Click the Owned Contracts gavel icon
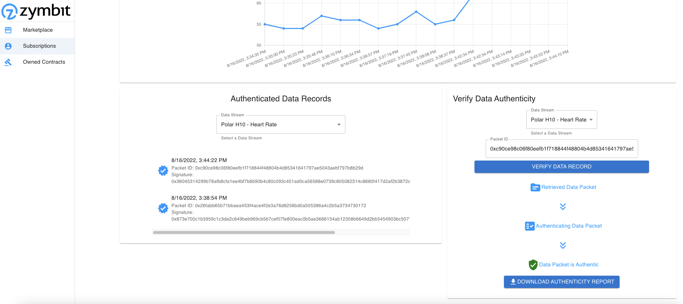This screenshot has height=304, width=683. 8,62
